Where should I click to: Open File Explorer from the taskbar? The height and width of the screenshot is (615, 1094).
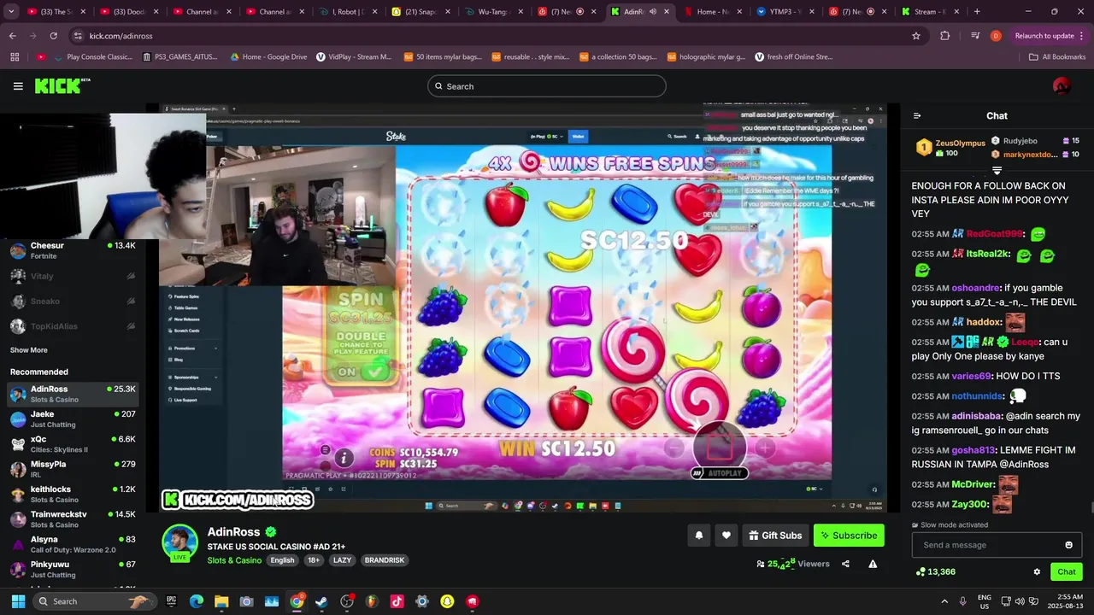(221, 601)
